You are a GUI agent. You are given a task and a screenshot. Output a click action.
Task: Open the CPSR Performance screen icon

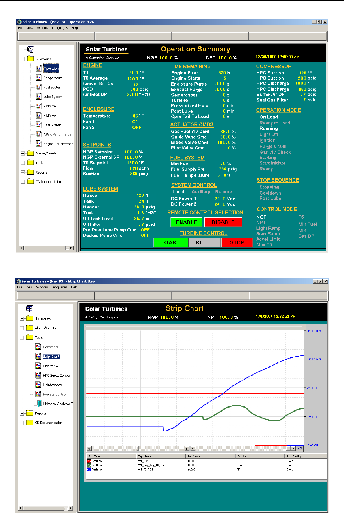(38, 134)
